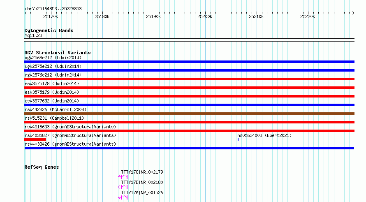Select the TTTY17B|NR_002180 gene label
Viewport: 366px width, 202px height.
pos(142,182)
